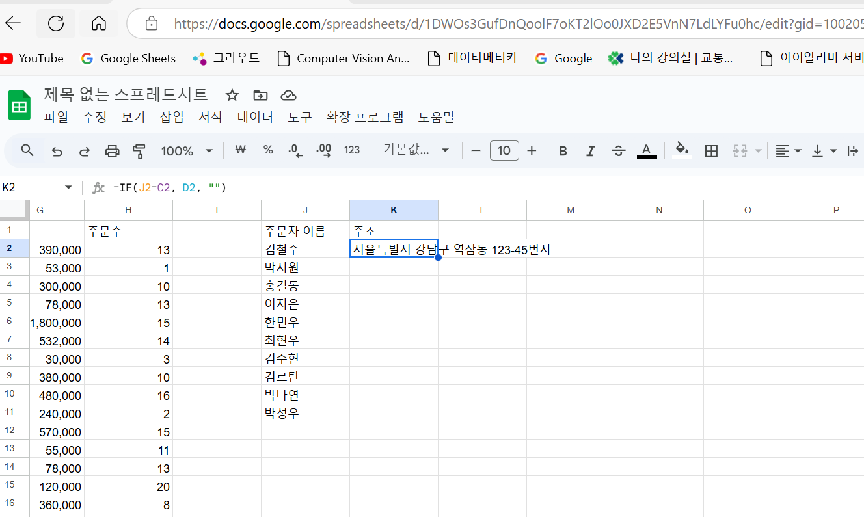Decrease the font size

(x=476, y=151)
